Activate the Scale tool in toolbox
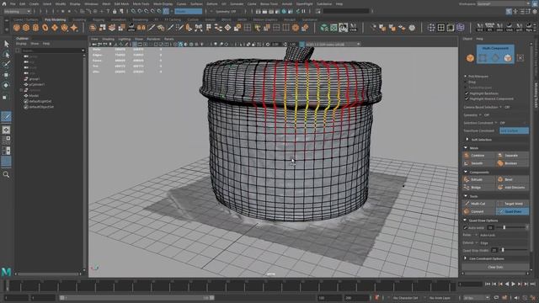539x303 pixels. [x=6, y=98]
